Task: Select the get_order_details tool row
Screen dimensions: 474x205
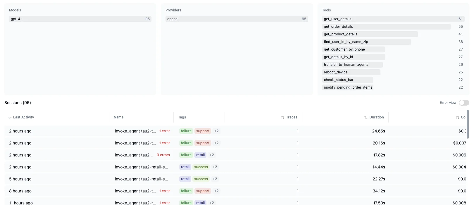Action: point(393,27)
